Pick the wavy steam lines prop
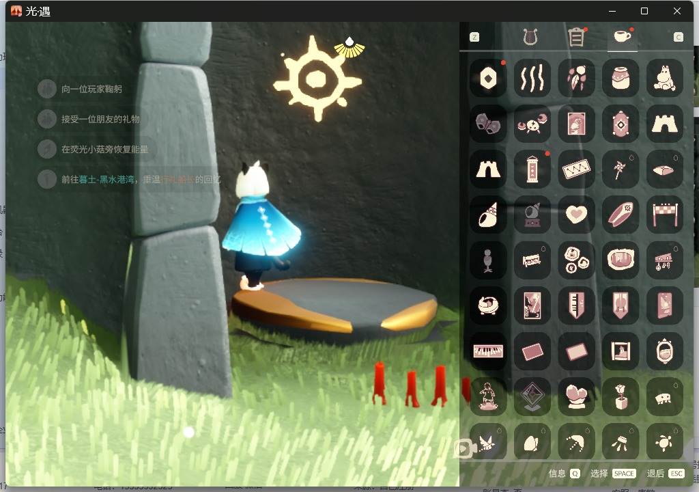The height and width of the screenshot is (492, 699). (532, 79)
